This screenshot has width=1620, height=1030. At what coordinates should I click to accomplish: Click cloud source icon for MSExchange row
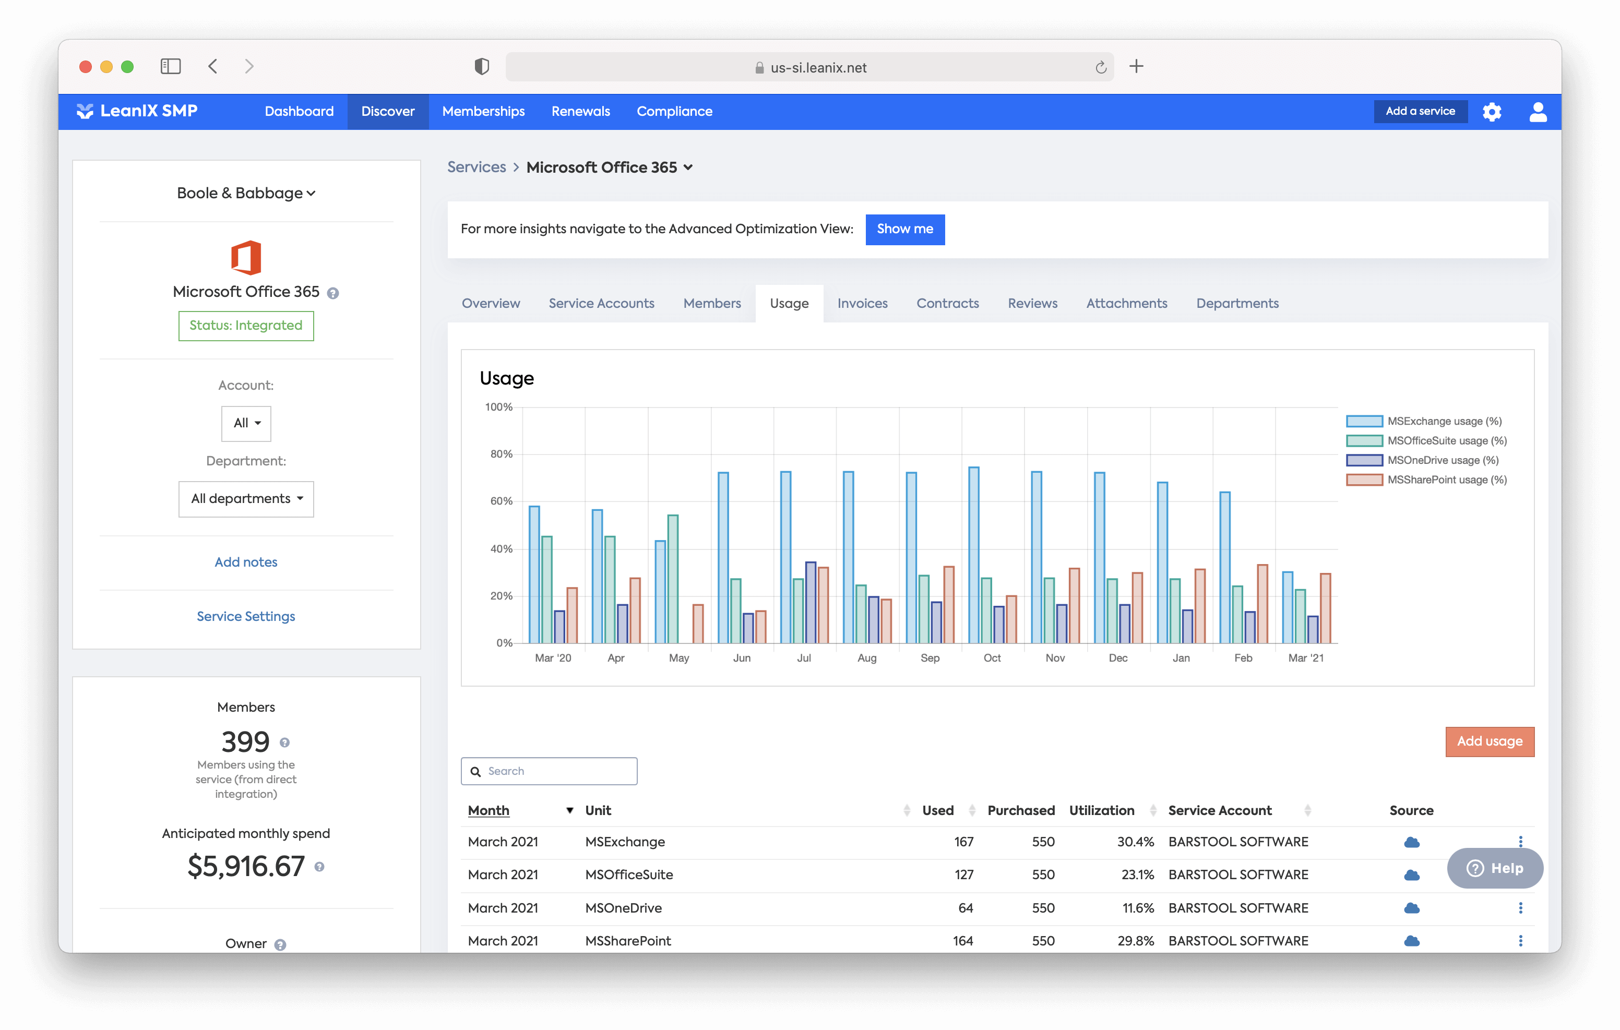tap(1411, 842)
